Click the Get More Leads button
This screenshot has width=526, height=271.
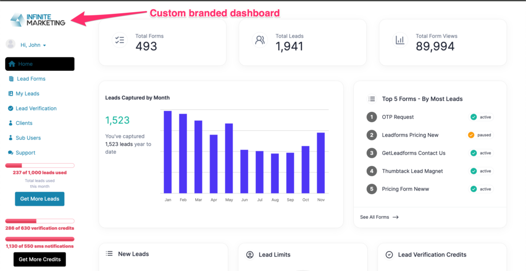pyautogui.click(x=40, y=199)
